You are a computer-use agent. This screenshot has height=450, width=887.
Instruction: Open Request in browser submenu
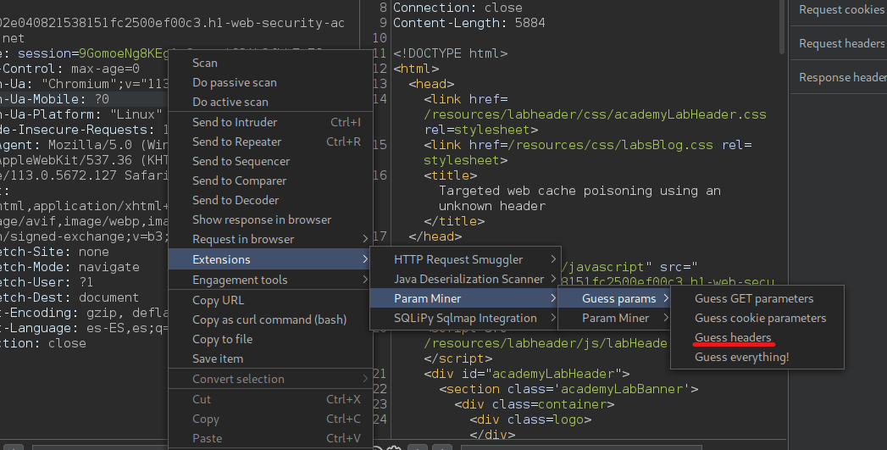[243, 239]
